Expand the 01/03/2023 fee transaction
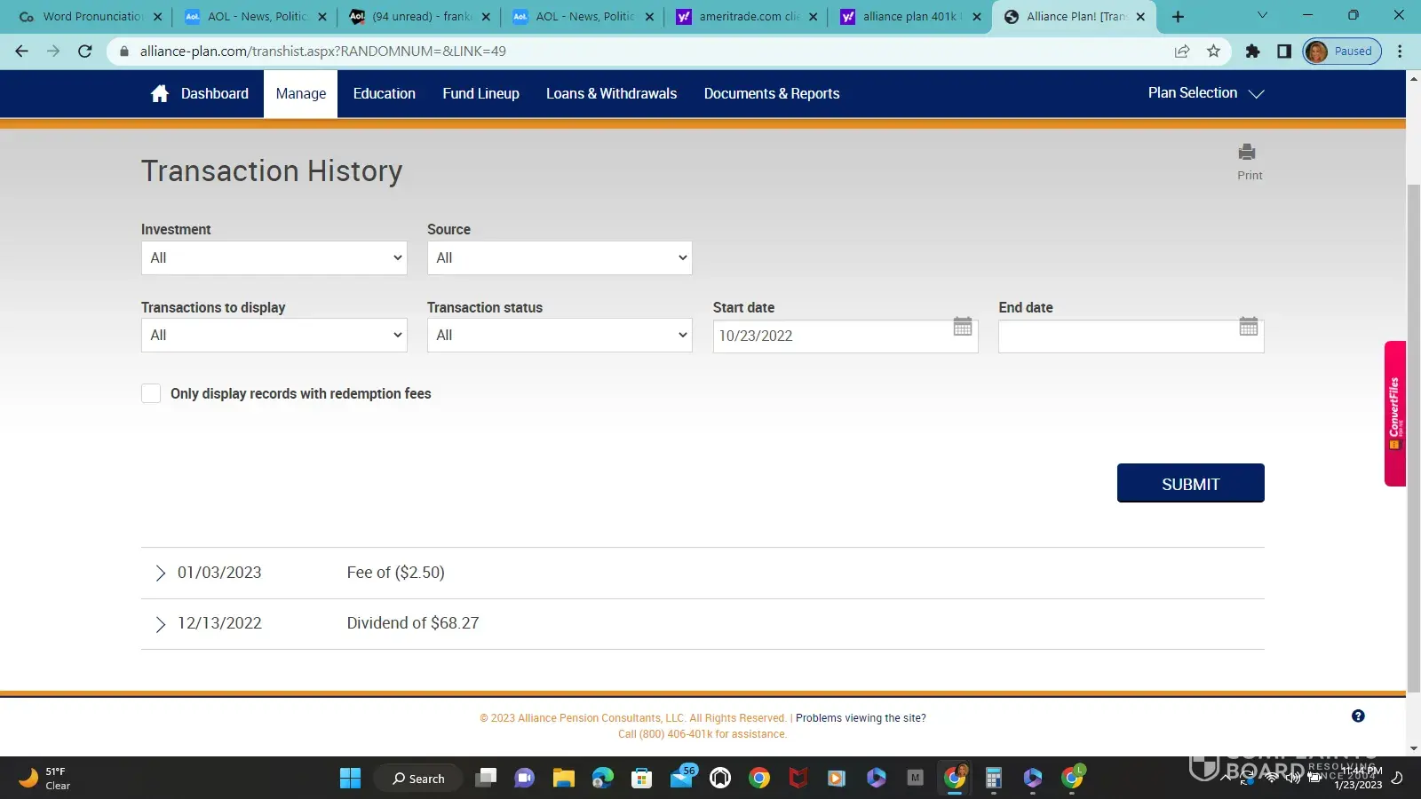 pyautogui.click(x=161, y=574)
